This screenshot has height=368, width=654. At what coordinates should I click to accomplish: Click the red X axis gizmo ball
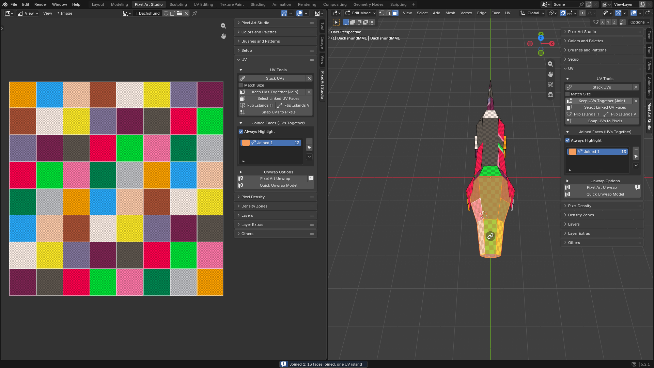pyautogui.click(x=552, y=44)
